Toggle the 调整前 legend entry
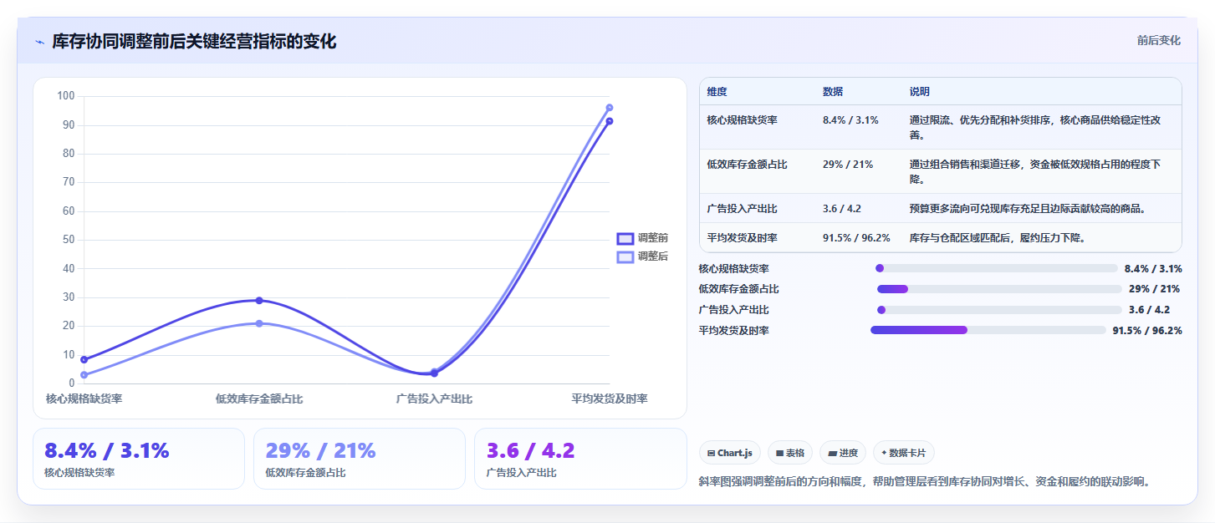The image size is (1215, 523). click(642, 238)
